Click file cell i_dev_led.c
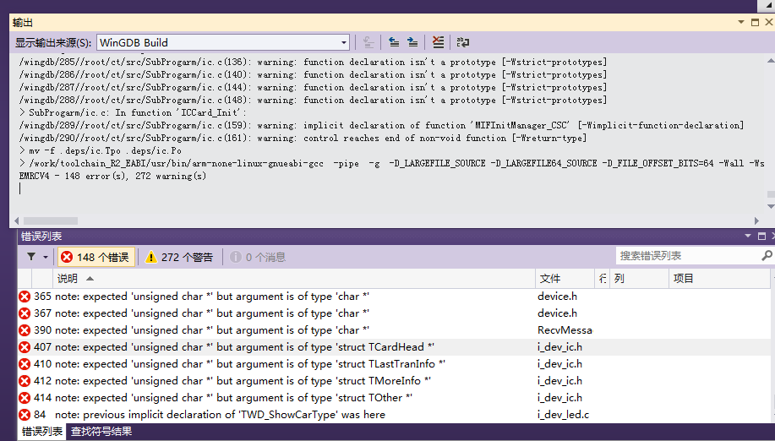The width and height of the screenshot is (775, 441). pyautogui.click(x=564, y=415)
